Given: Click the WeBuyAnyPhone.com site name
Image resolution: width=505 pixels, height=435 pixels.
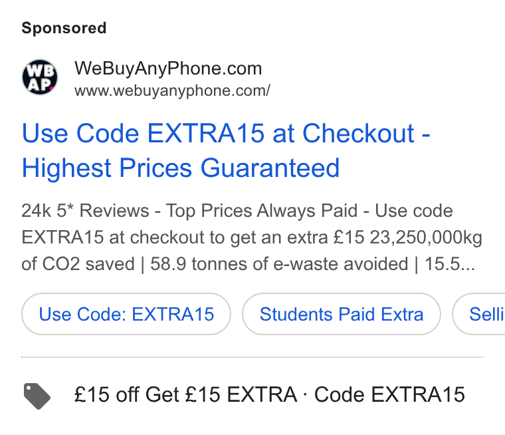Looking at the screenshot, I should (x=168, y=69).
